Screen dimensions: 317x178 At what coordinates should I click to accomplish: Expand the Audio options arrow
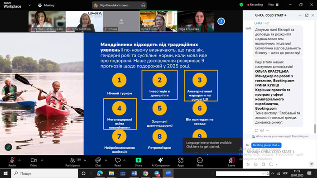tap(19, 160)
